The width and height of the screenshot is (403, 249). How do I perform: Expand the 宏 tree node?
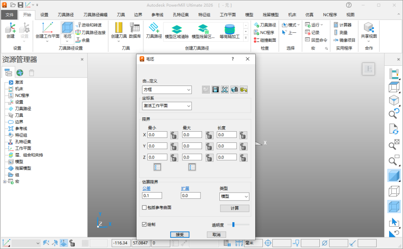(x=4, y=181)
